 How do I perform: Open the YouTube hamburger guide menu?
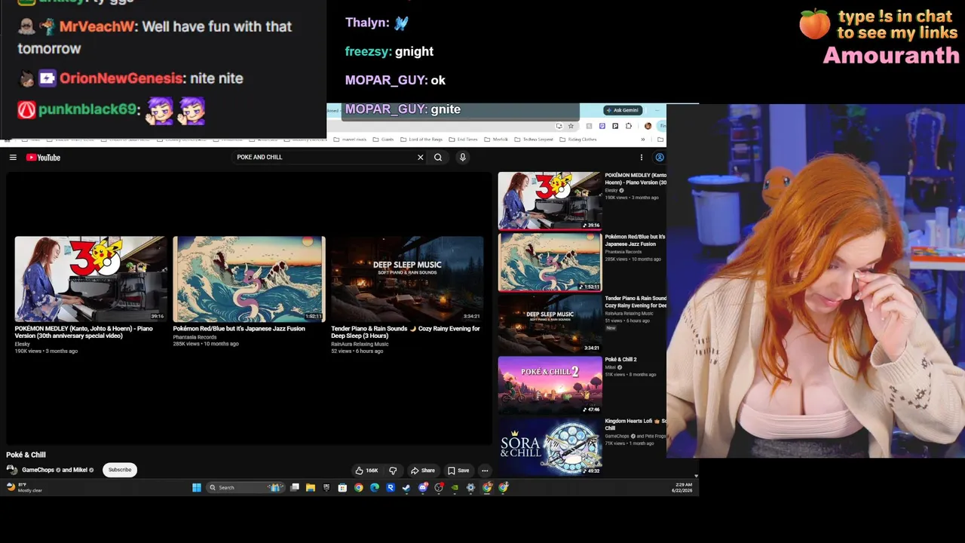pos(13,158)
